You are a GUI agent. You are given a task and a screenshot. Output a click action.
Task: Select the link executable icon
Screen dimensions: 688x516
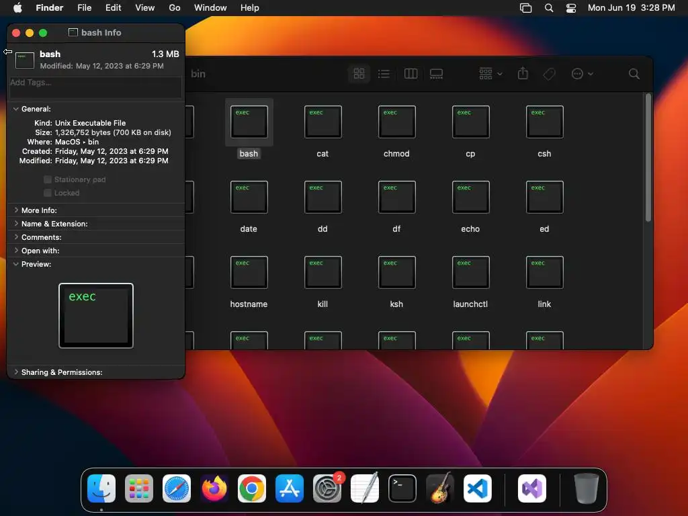[x=544, y=273]
